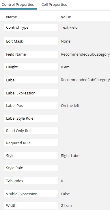Image resolution: width=110 pixels, height=210 pixels.
Task: Open the empty Label Expression value
Action: coord(84,93)
